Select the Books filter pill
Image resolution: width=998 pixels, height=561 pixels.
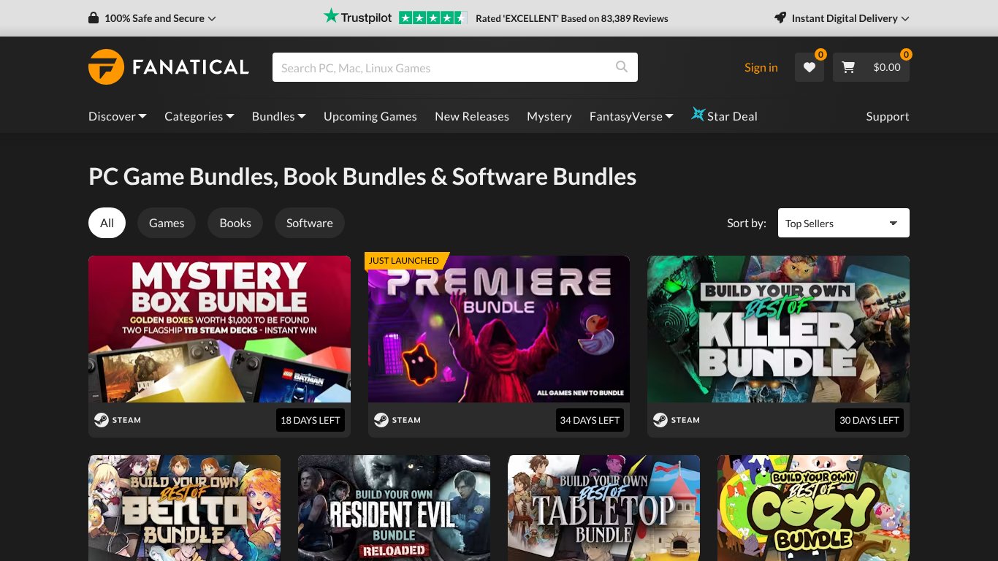tap(235, 223)
